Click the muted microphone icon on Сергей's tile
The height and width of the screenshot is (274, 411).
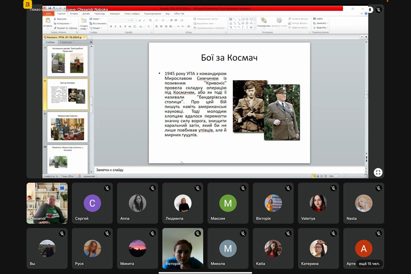coord(107,188)
